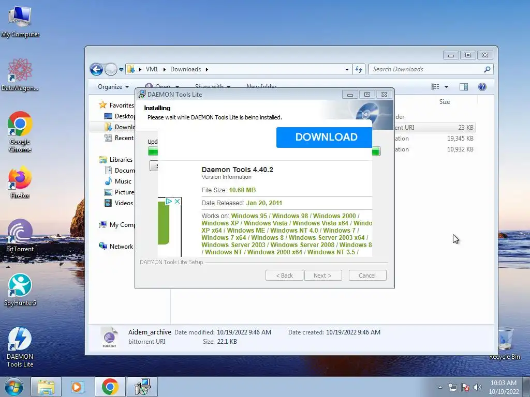The height and width of the screenshot is (397, 530).
Task: Open the Organize menu in Explorer
Action: [x=113, y=87]
